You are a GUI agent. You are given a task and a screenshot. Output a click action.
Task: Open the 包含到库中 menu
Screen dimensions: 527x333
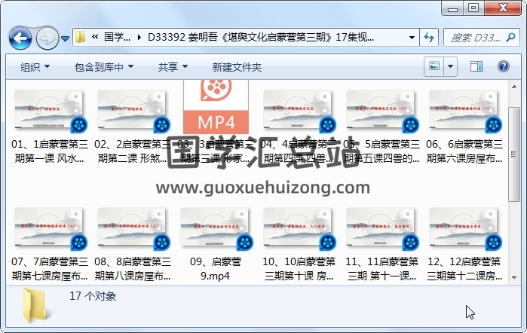104,67
